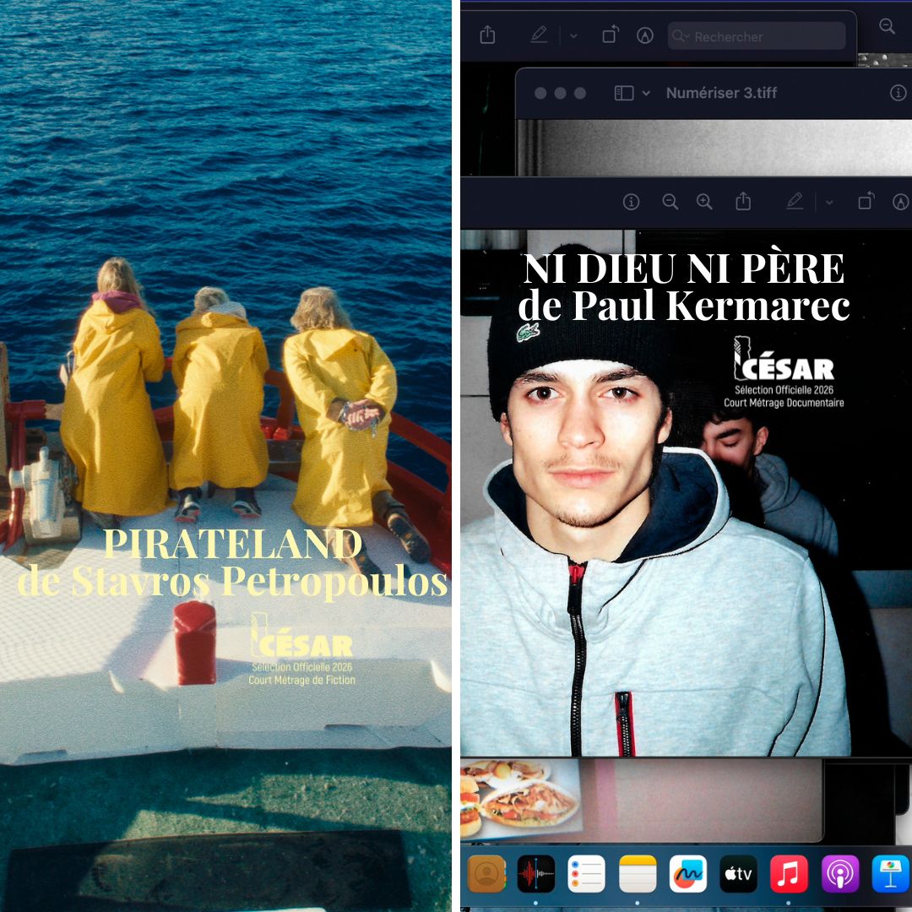Screen dimensions: 912x912
Task: Expand markup chevron menu left of Rechercher field
Action: pos(573,36)
